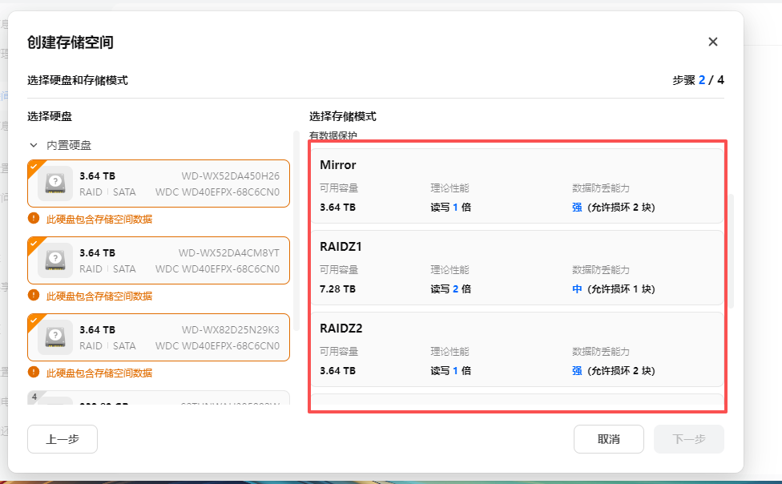Viewport: 782px width, 484px height.
Task: Click serial number WD-WX82D25N29K3
Action: pos(231,330)
